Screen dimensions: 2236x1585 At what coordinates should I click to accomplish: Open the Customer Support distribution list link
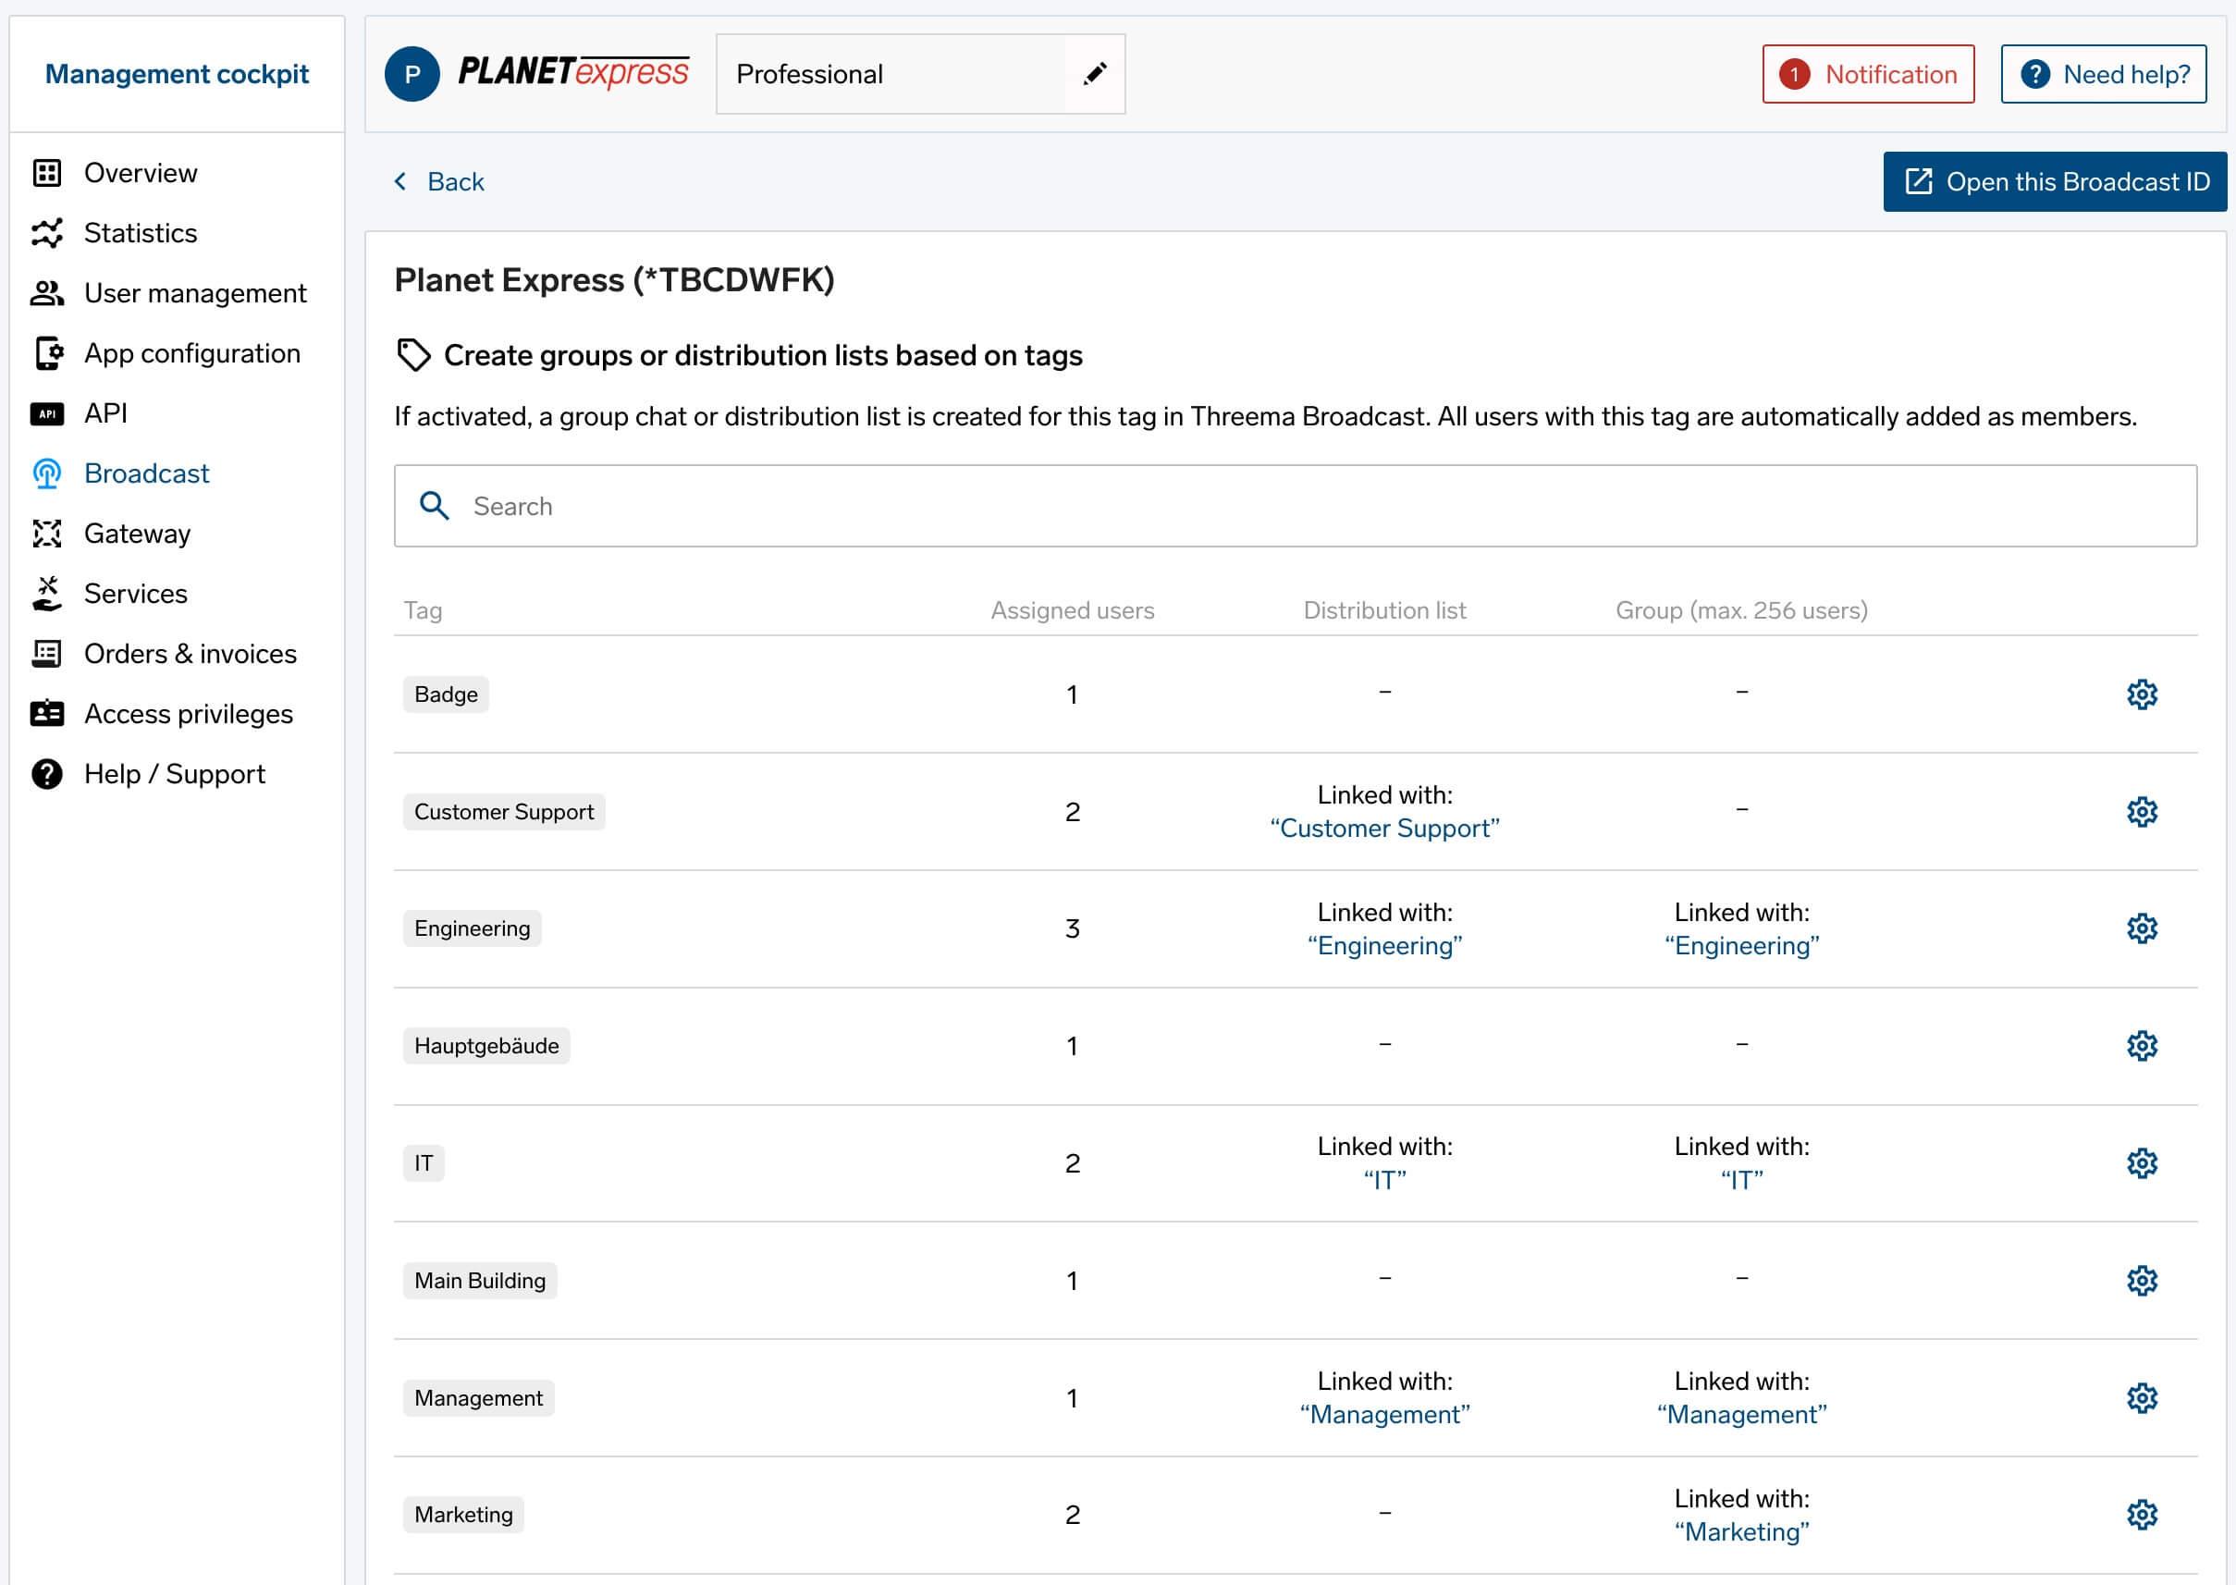(x=1385, y=828)
